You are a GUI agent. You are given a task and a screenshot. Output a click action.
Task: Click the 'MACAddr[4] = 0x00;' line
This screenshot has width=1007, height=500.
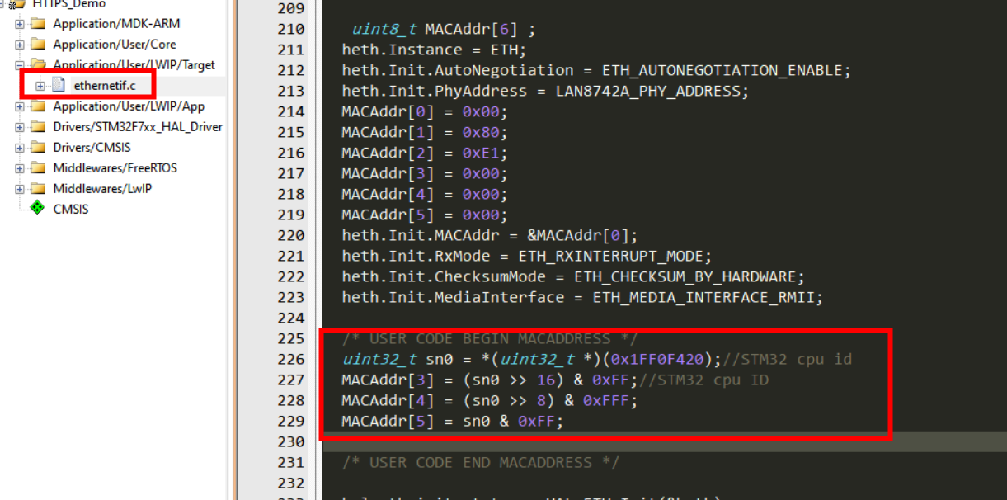(425, 194)
